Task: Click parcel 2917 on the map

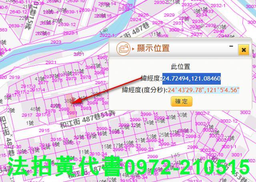Action: [x=27, y=115]
